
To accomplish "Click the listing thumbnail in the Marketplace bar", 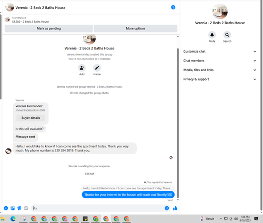I will 7,19.
